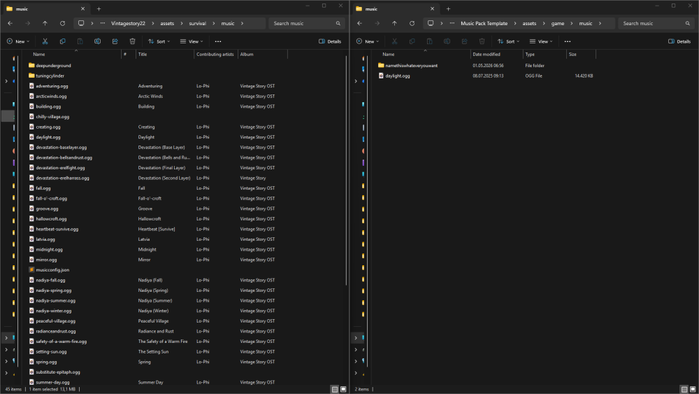Click left window vertical scrollbar
Image resolution: width=699 pixels, height=394 pixels.
(347, 171)
